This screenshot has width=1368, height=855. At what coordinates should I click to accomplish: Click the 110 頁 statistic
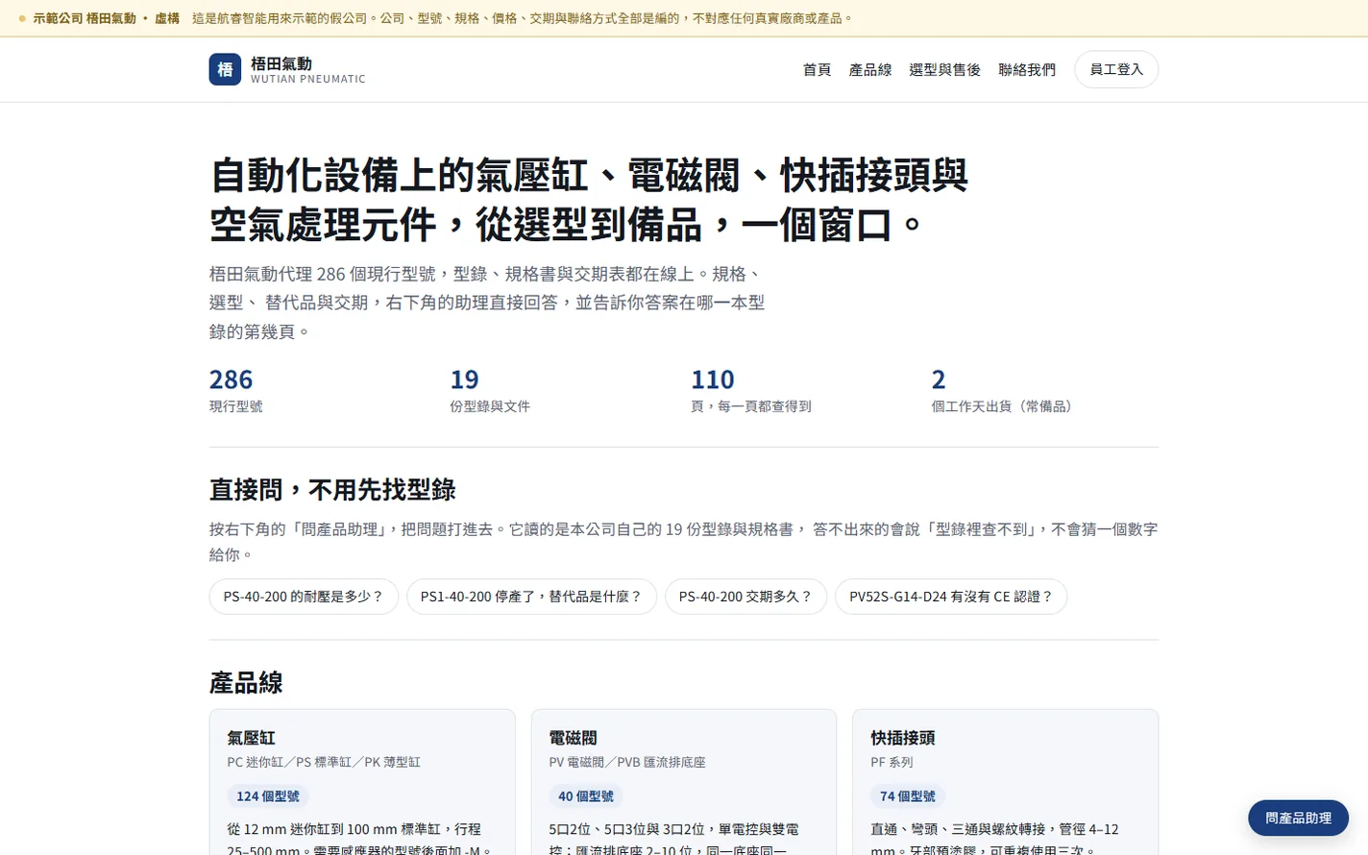[751, 390]
